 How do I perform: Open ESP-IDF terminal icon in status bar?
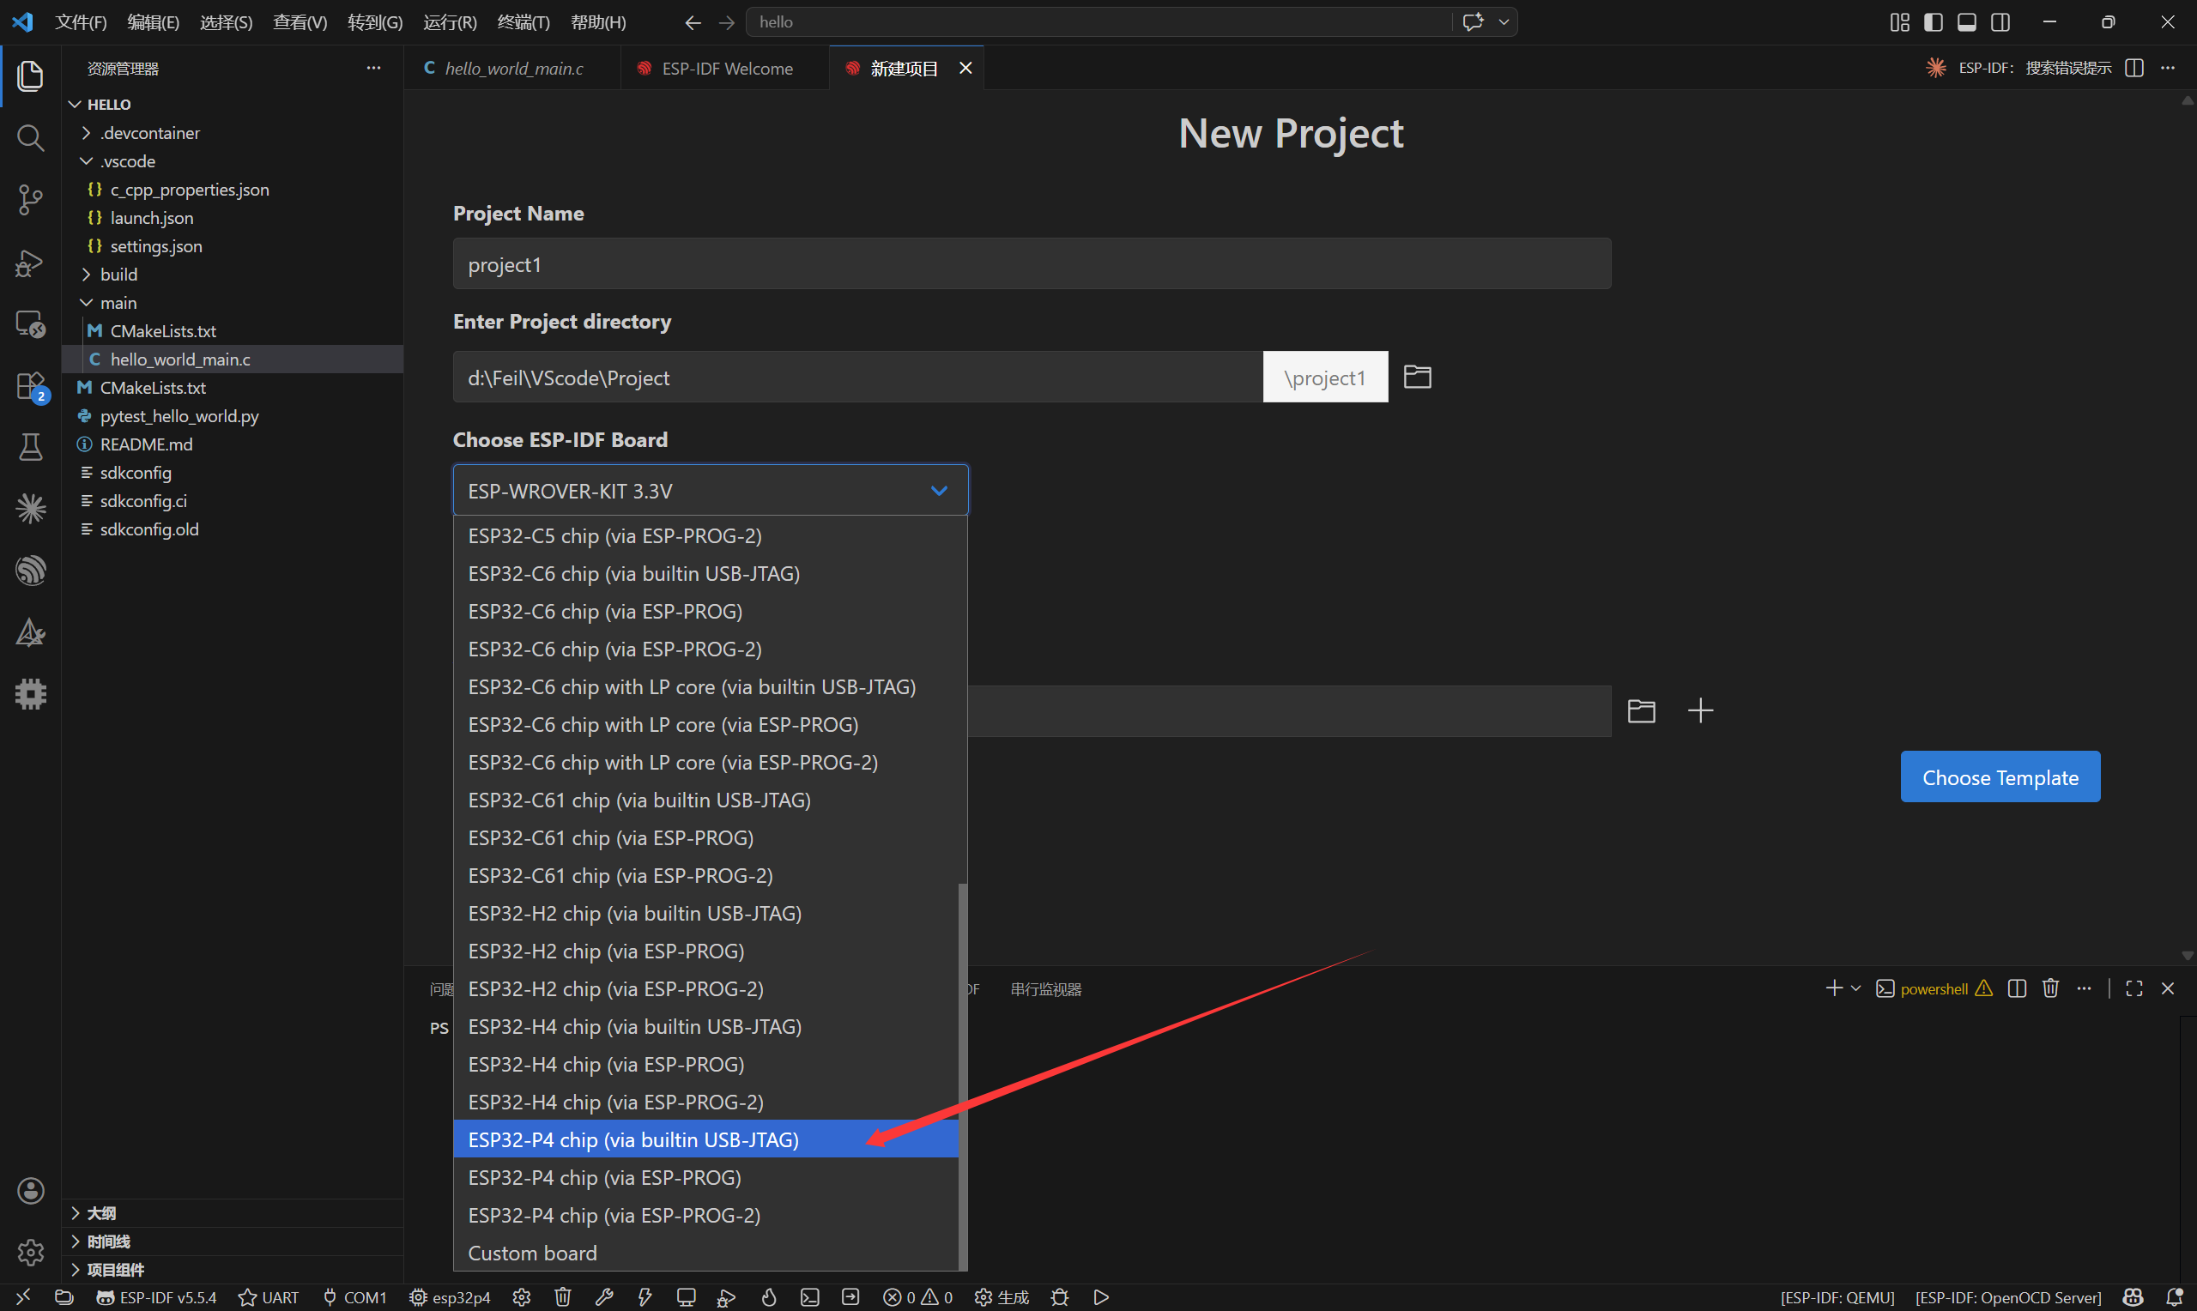point(809,1297)
